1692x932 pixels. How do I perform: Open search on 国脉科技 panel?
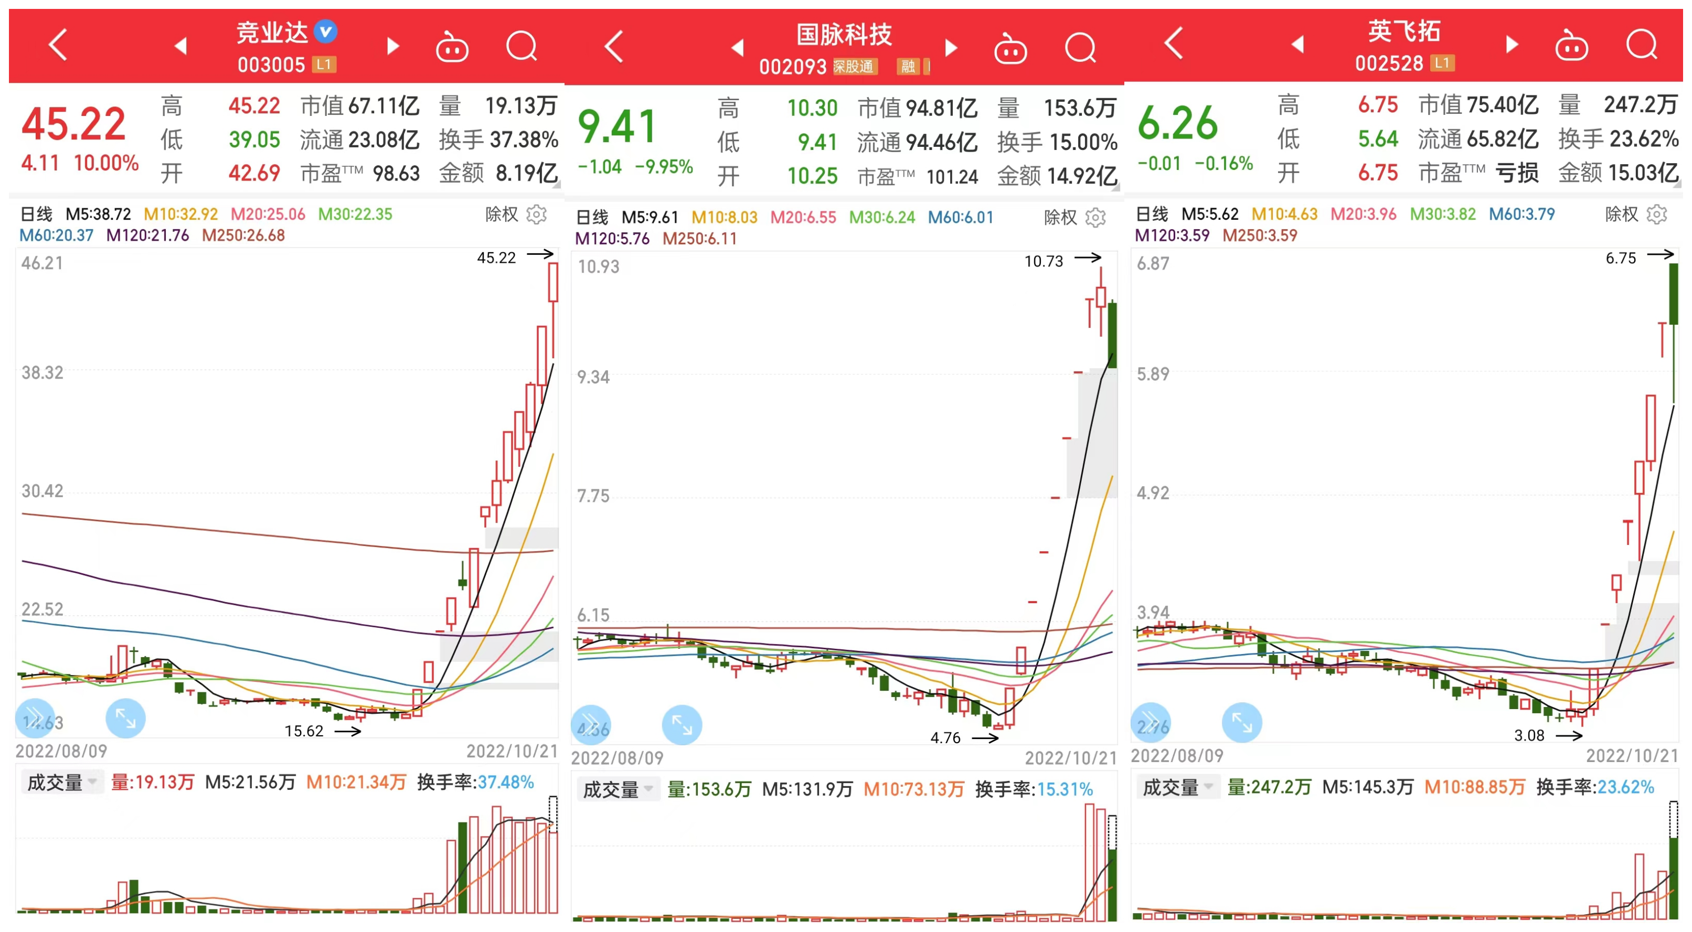(x=1080, y=48)
